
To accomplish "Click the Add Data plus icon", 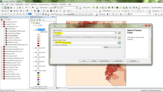I will pyautogui.click(x=33, y=8).
